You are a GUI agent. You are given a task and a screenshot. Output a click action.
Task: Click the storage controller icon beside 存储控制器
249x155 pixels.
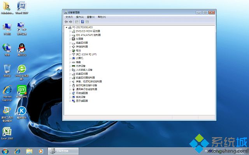click(x=74, y=46)
